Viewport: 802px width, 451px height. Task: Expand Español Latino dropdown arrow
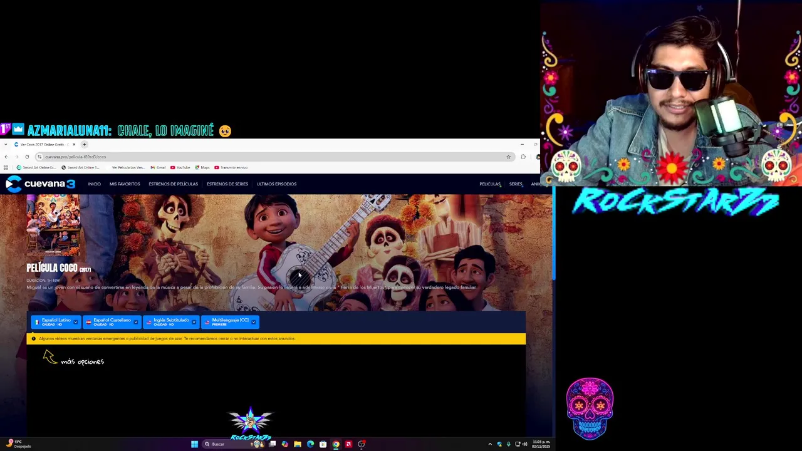click(76, 322)
